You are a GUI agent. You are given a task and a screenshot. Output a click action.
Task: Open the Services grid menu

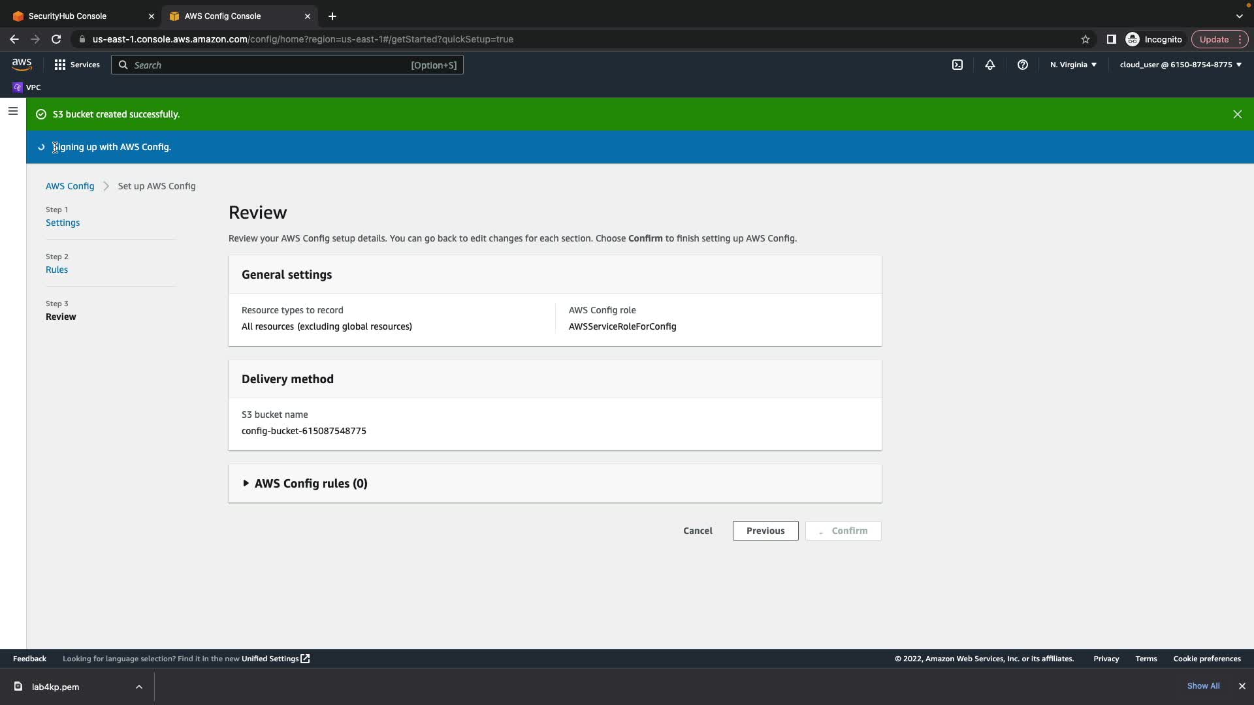(x=77, y=65)
